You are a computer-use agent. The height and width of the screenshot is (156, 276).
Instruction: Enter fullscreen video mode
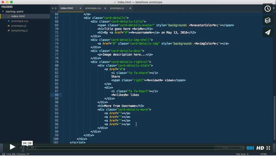(x=268, y=148)
